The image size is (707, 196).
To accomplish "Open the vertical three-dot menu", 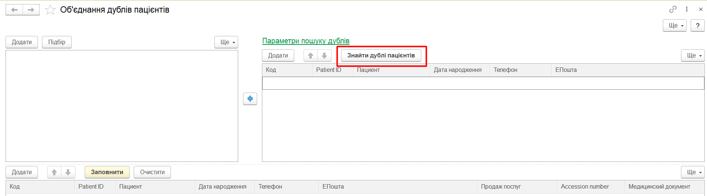I will 687,9.
